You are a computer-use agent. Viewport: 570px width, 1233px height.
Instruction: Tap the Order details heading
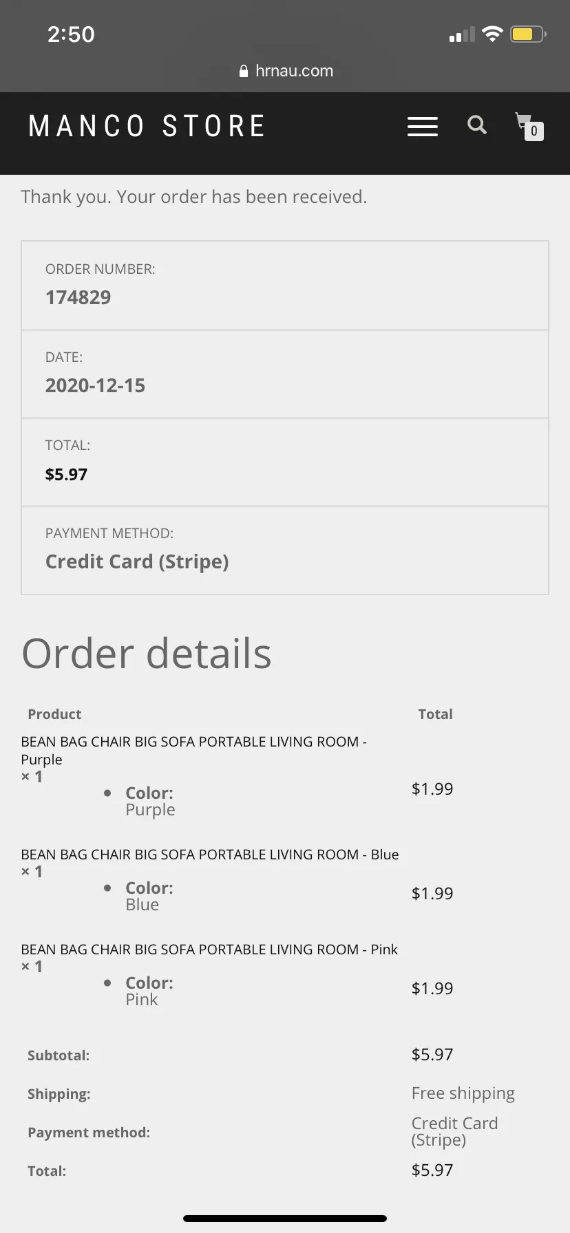pos(147,653)
